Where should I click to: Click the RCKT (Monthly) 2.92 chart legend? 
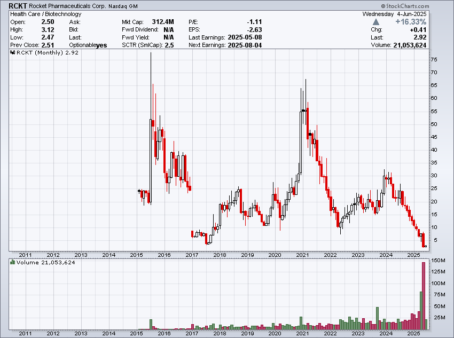click(48, 53)
